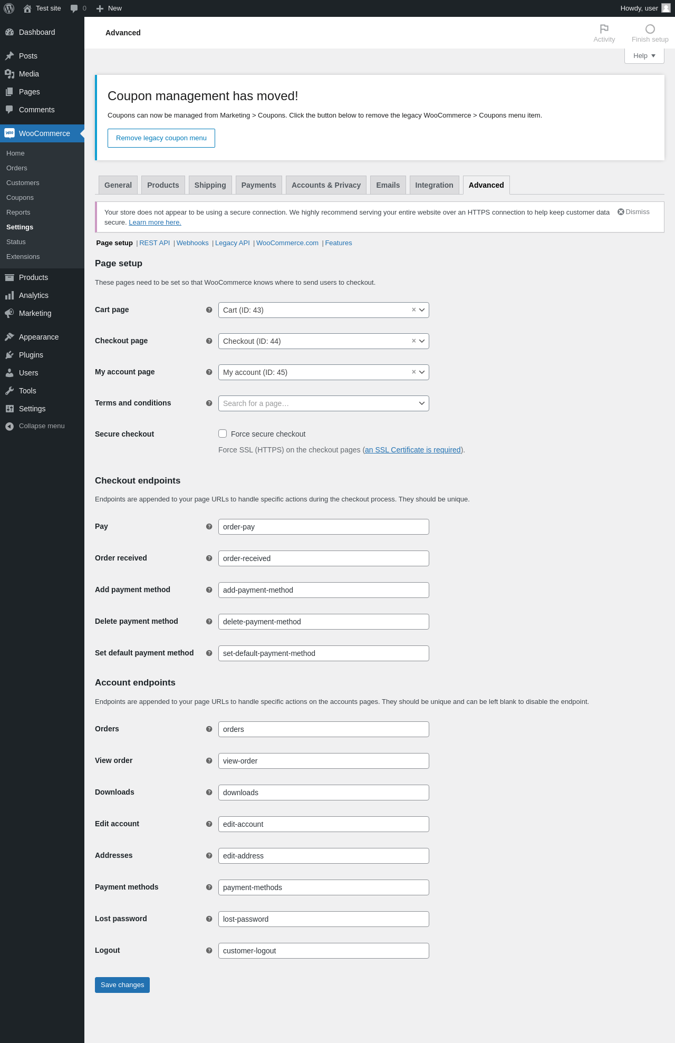Image resolution: width=675 pixels, height=1043 pixels.
Task: Click the Analytics bar chart icon
Action: (9, 295)
